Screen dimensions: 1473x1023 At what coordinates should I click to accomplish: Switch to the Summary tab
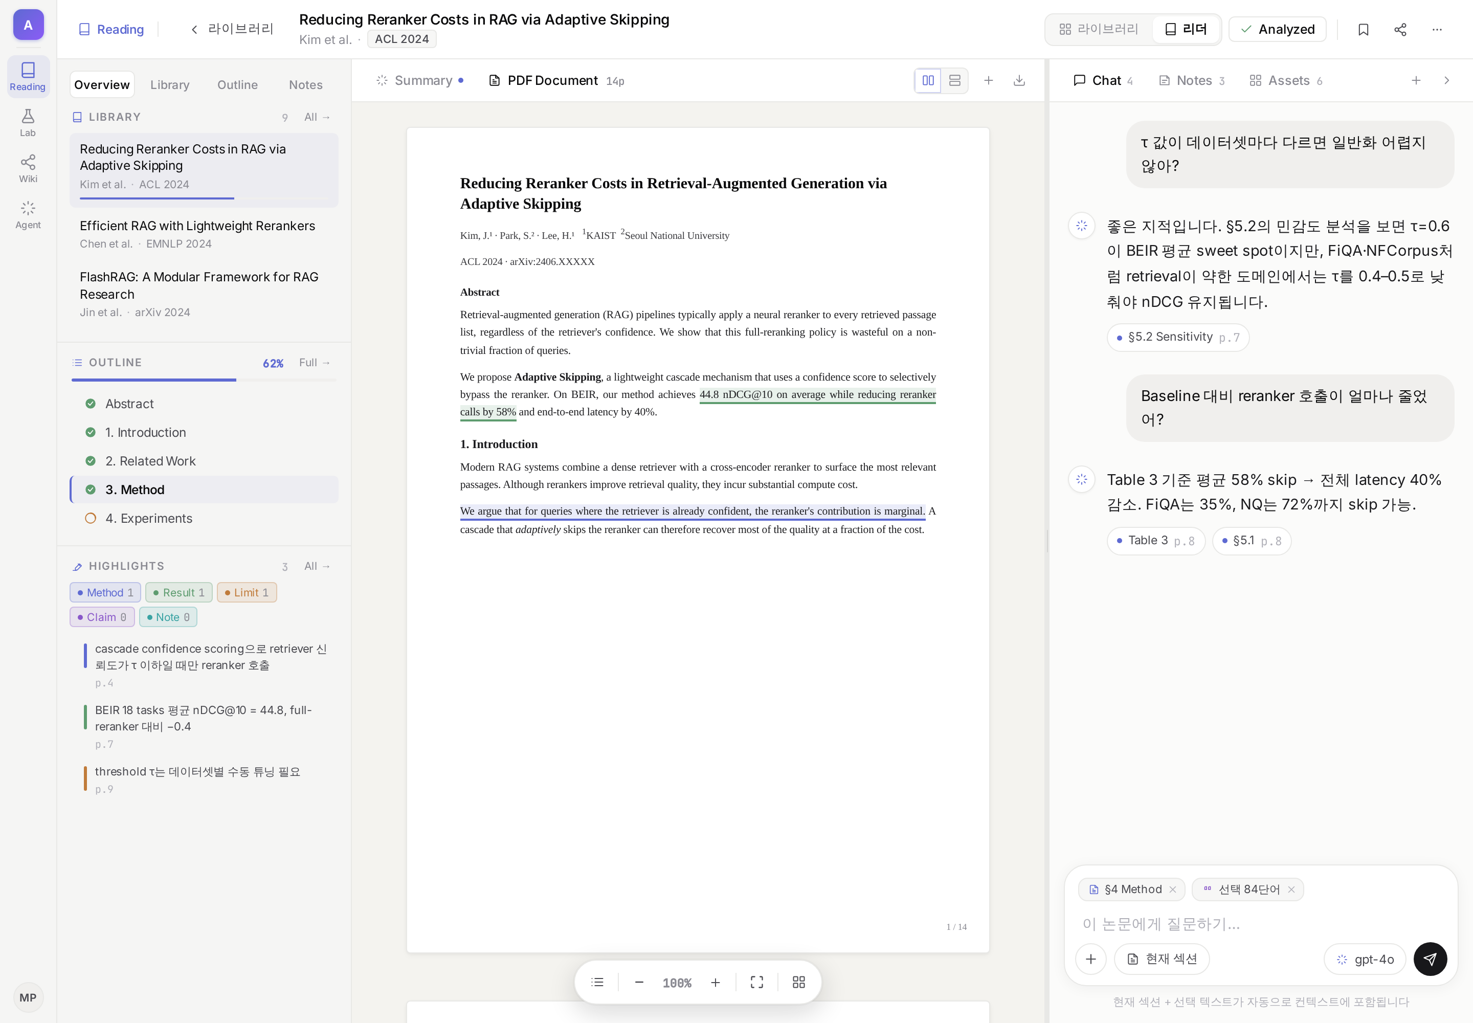coord(419,81)
